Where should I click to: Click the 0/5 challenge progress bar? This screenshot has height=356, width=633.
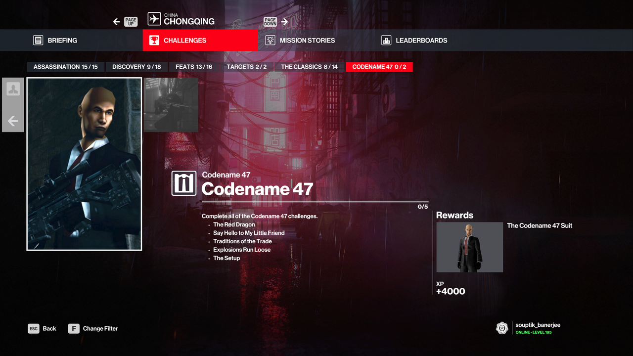pyautogui.click(x=315, y=202)
